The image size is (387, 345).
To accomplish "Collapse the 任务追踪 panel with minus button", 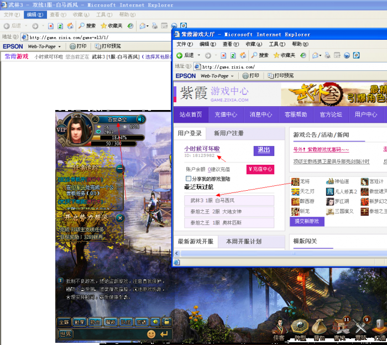I will [x=120, y=169].
